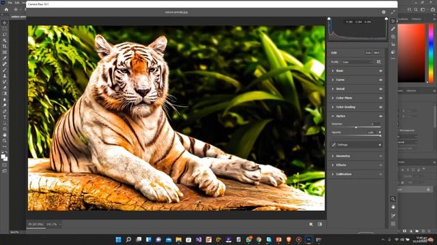
Task: Toggle the Color Mixer panel eye visibility
Action: (380, 98)
